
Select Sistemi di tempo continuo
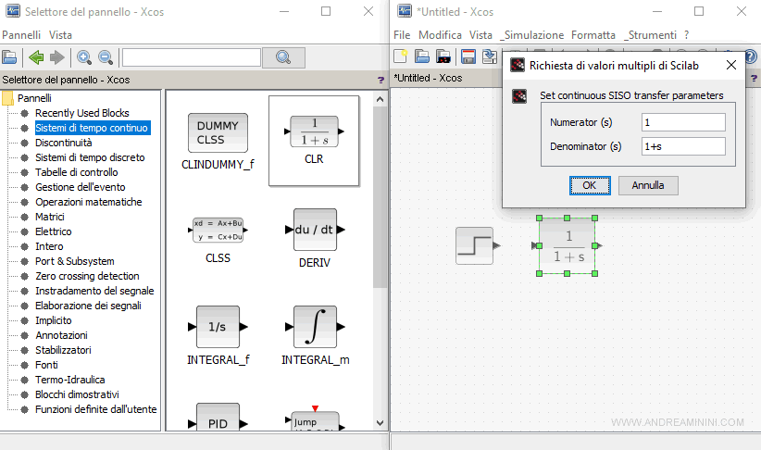click(x=92, y=128)
